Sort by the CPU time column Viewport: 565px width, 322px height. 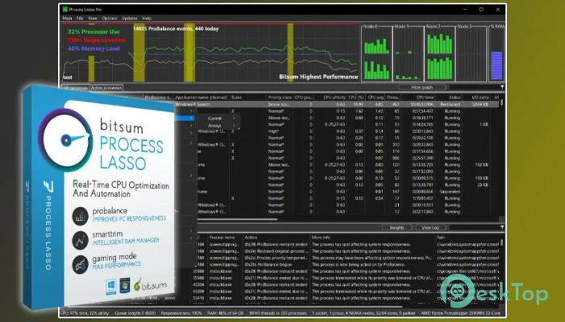(425, 97)
